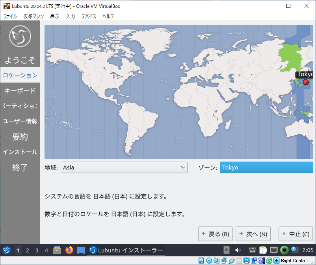Click VirtualBox hard disk activity indicator
The width and height of the screenshot is (316, 265).
[201, 261]
